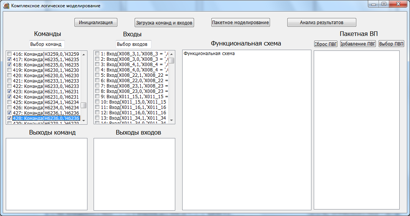Uncheck command 417 H6235 checkbox
Image resolution: width=410 pixels, height=216 pixels.
pyautogui.click(x=10, y=59)
